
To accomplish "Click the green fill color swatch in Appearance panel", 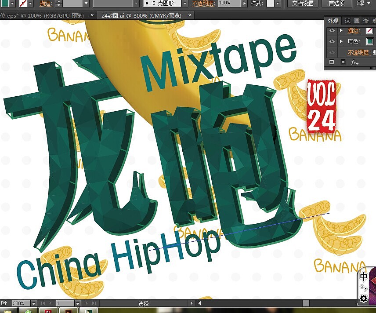I will (369, 41).
